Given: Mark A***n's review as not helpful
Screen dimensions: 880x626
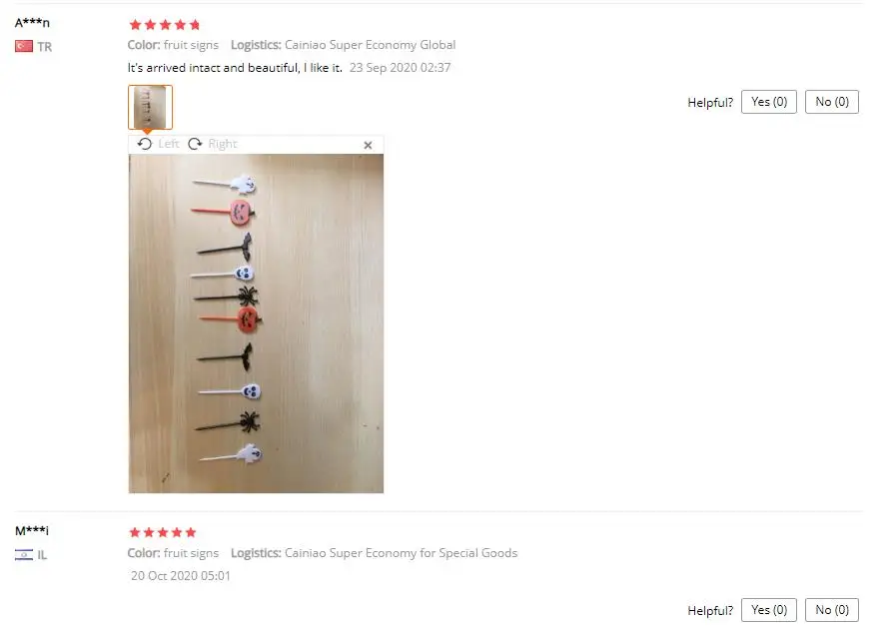Looking at the screenshot, I should click(x=832, y=102).
